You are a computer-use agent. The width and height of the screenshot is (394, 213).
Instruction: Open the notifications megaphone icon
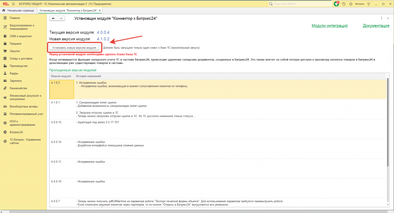coord(337,3)
